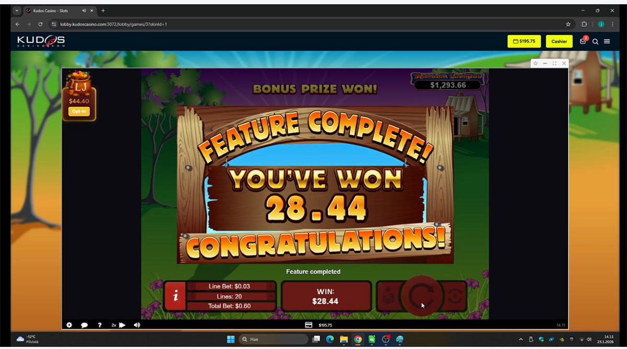The image size is (627, 349).
Task: Mute the game sound
Action: point(137,325)
